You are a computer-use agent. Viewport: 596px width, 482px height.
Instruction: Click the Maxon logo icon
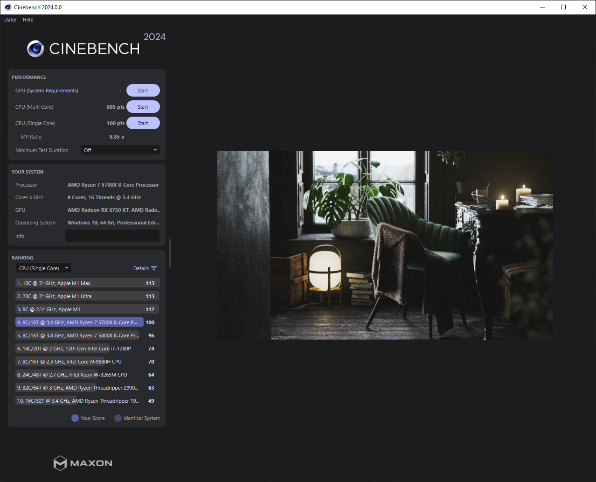(60, 463)
